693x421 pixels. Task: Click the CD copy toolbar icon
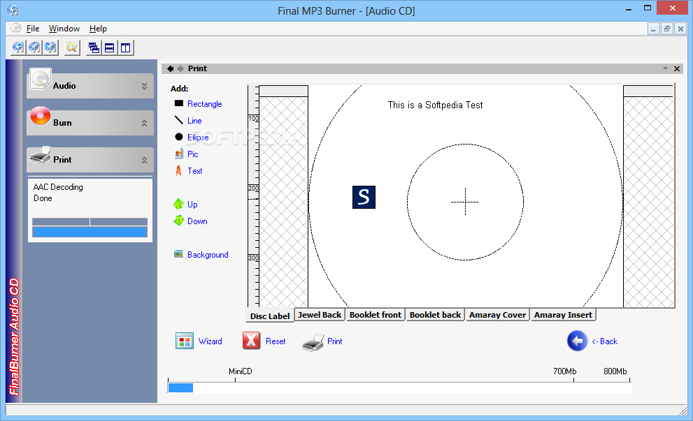51,47
